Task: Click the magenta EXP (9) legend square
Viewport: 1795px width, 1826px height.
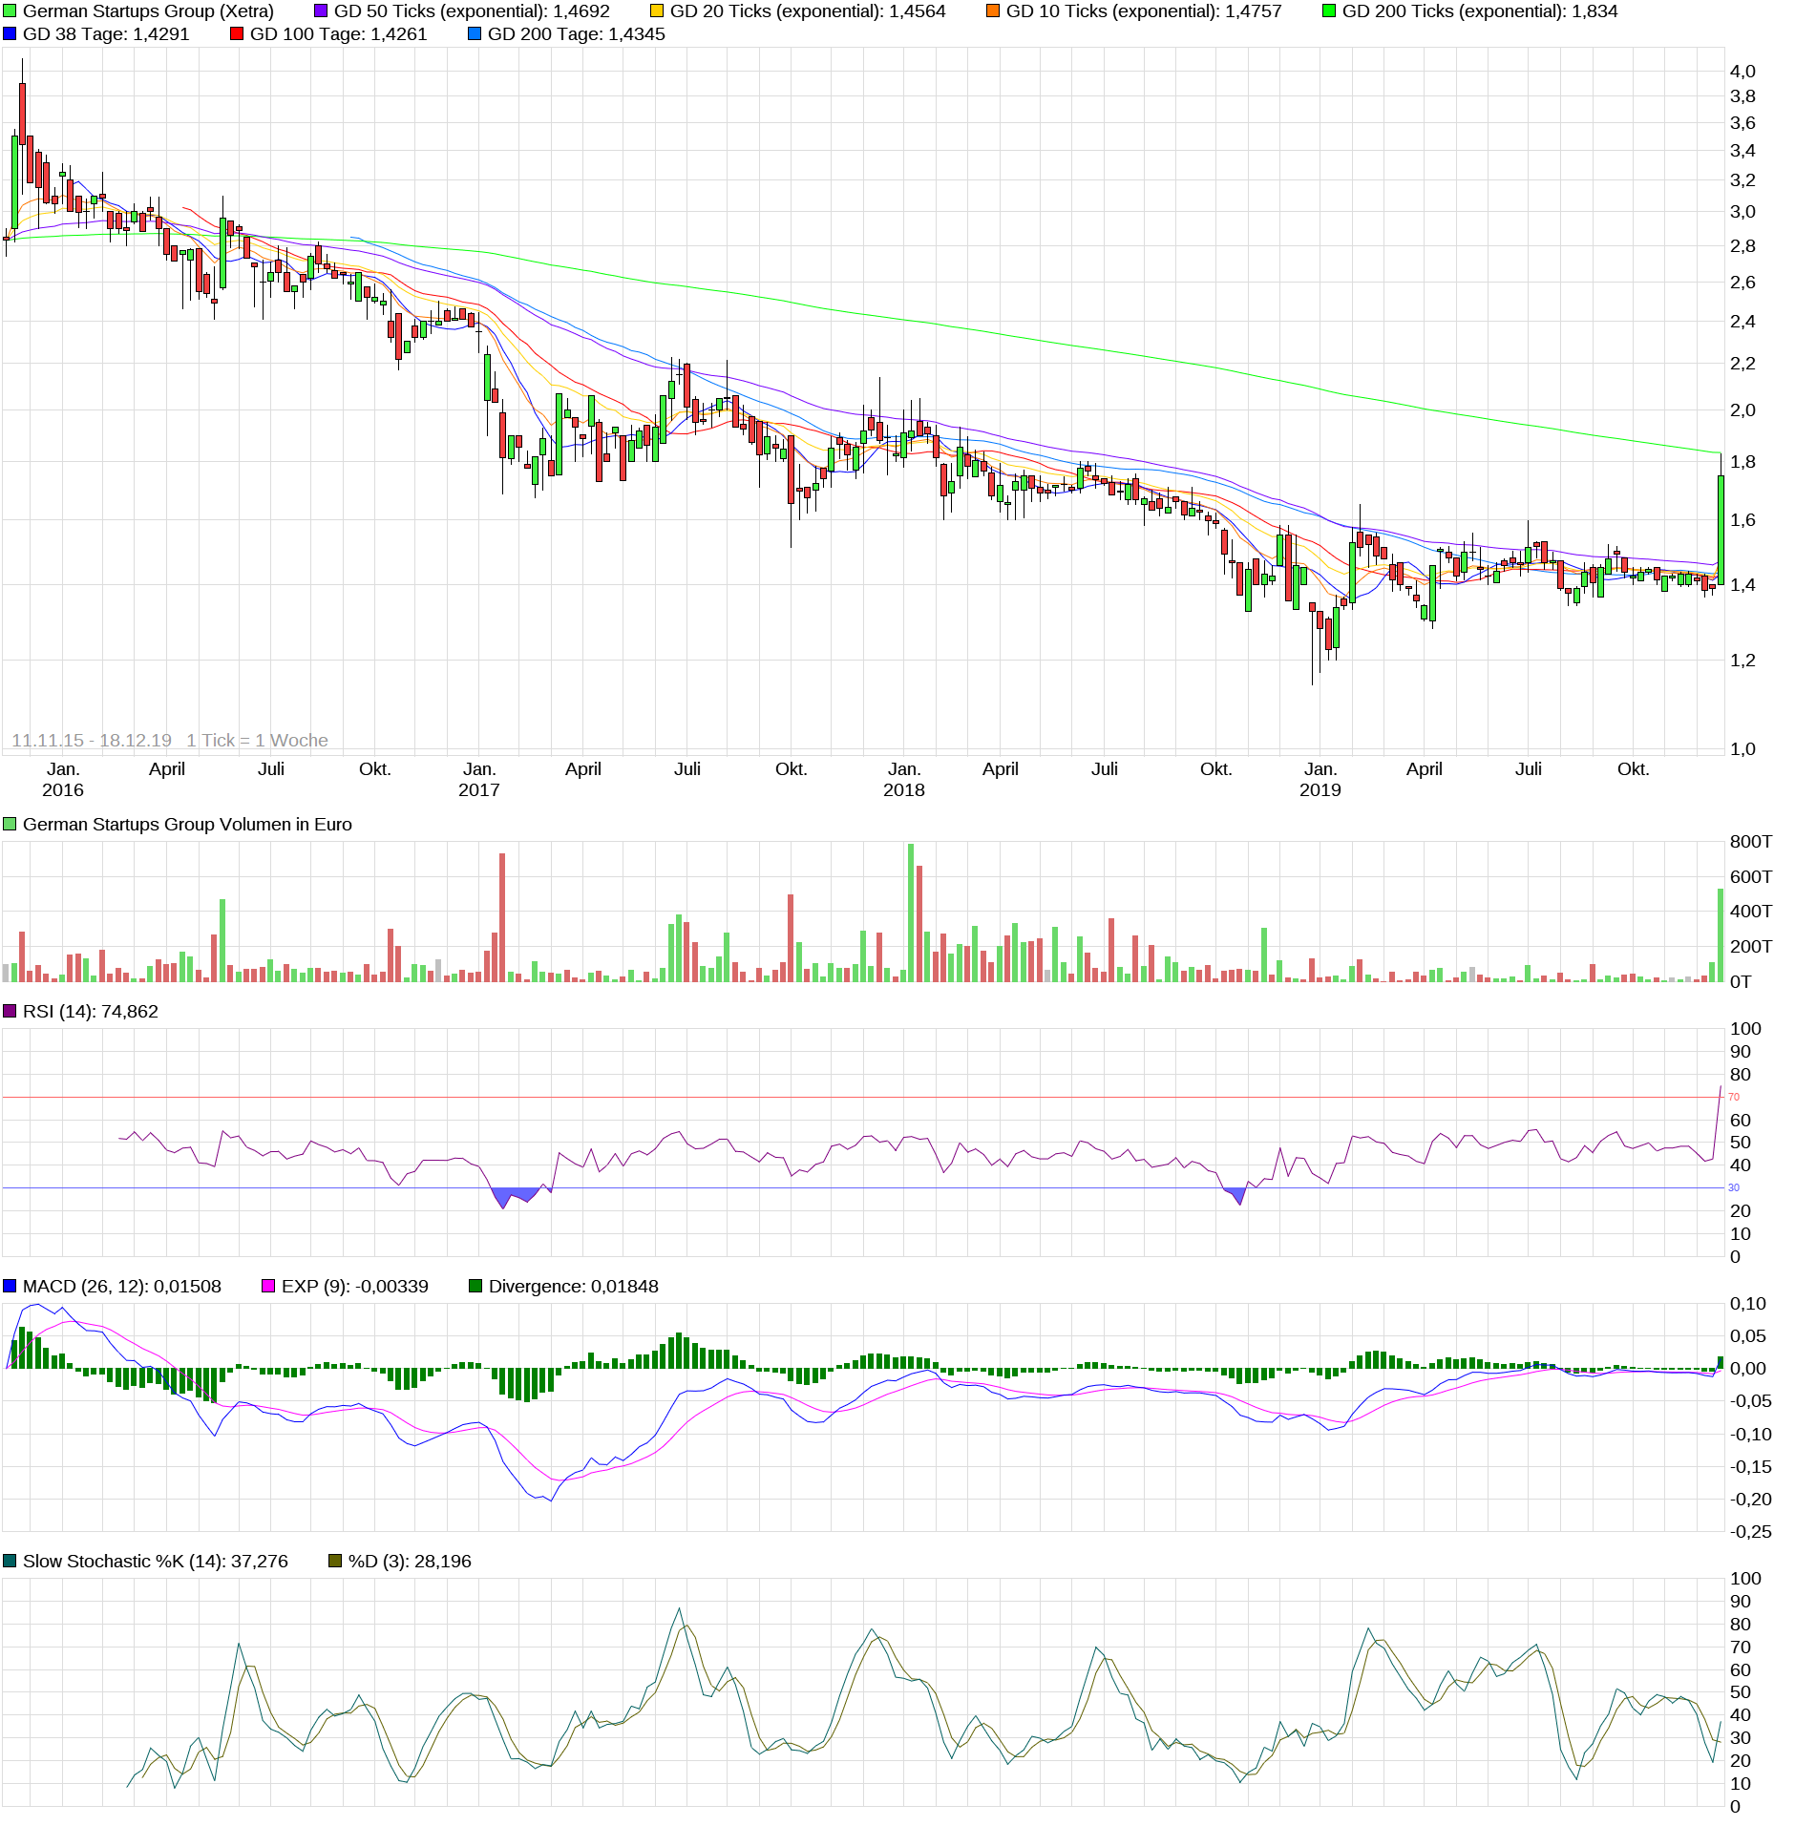Action: click(268, 1287)
